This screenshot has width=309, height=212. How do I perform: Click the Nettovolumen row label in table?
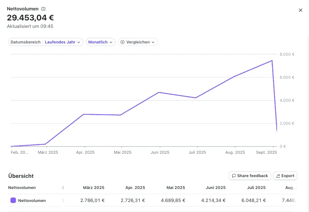coord(32,200)
